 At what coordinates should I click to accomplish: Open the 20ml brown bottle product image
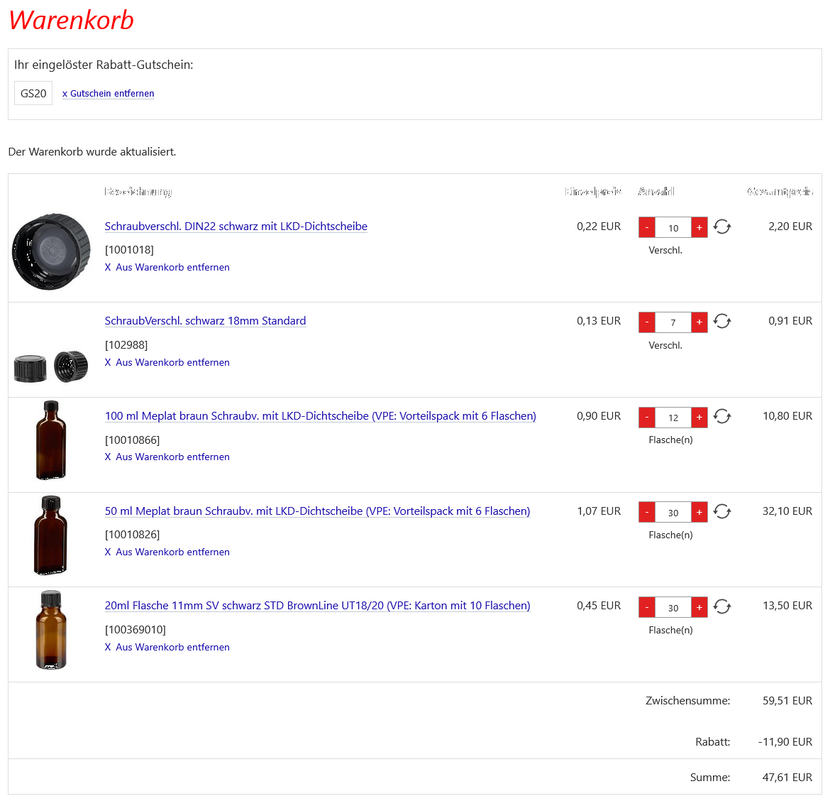pyautogui.click(x=51, y=630)
